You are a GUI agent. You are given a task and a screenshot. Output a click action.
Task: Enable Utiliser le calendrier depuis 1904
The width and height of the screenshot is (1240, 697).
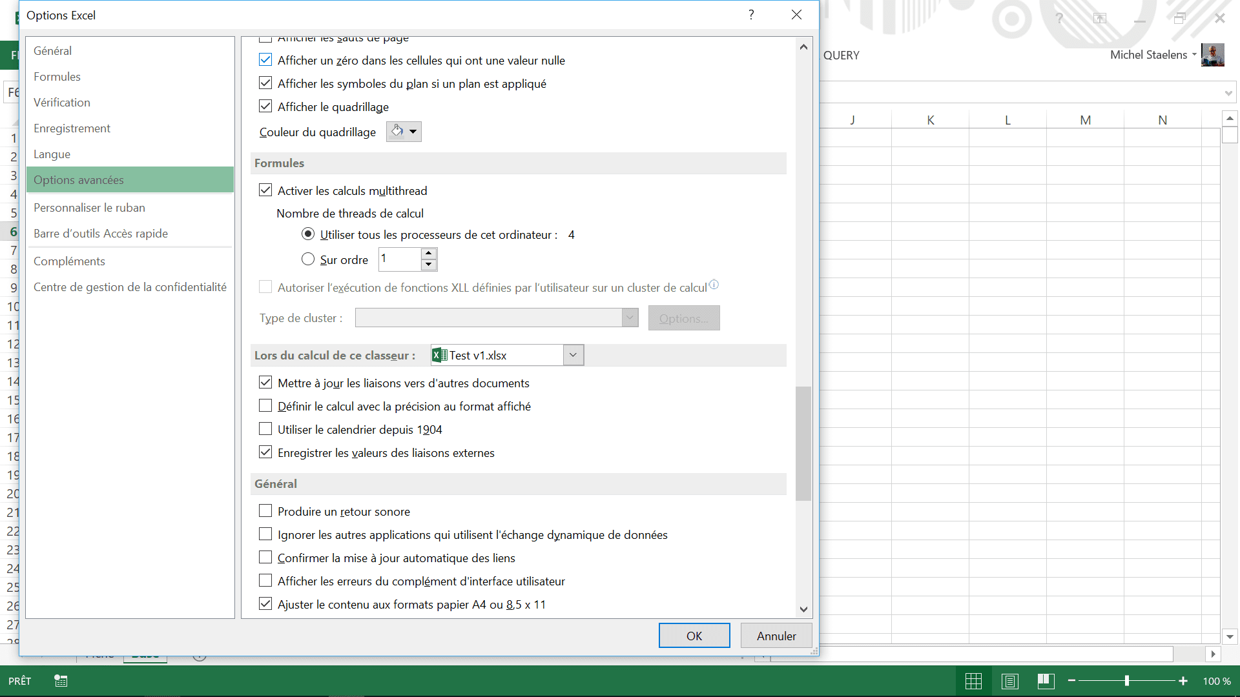click(x=265, y=429)
